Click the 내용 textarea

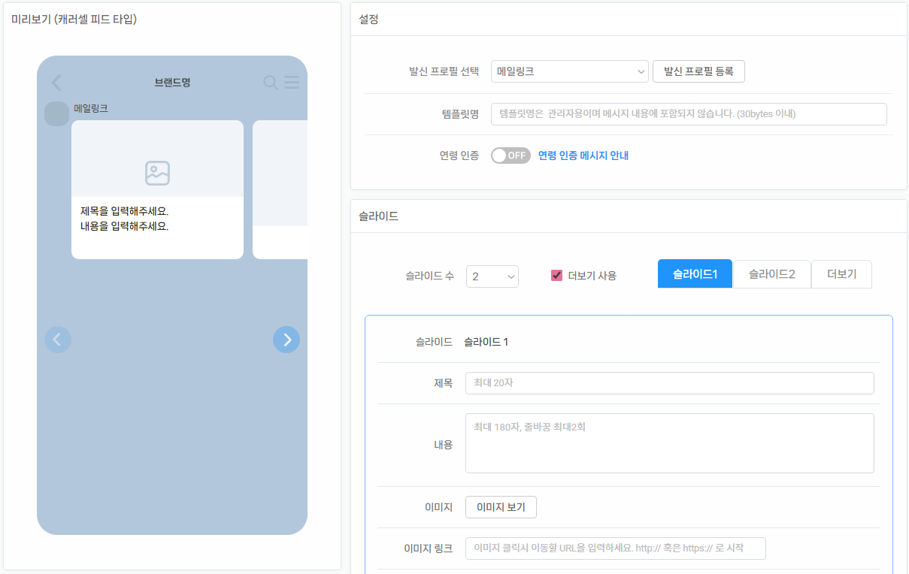click(x=669, y=443)
